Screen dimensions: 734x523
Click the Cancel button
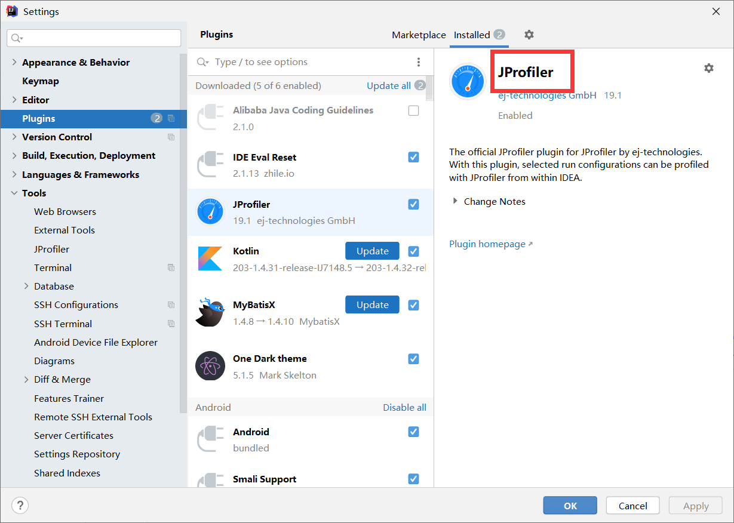tap(632, 506)
